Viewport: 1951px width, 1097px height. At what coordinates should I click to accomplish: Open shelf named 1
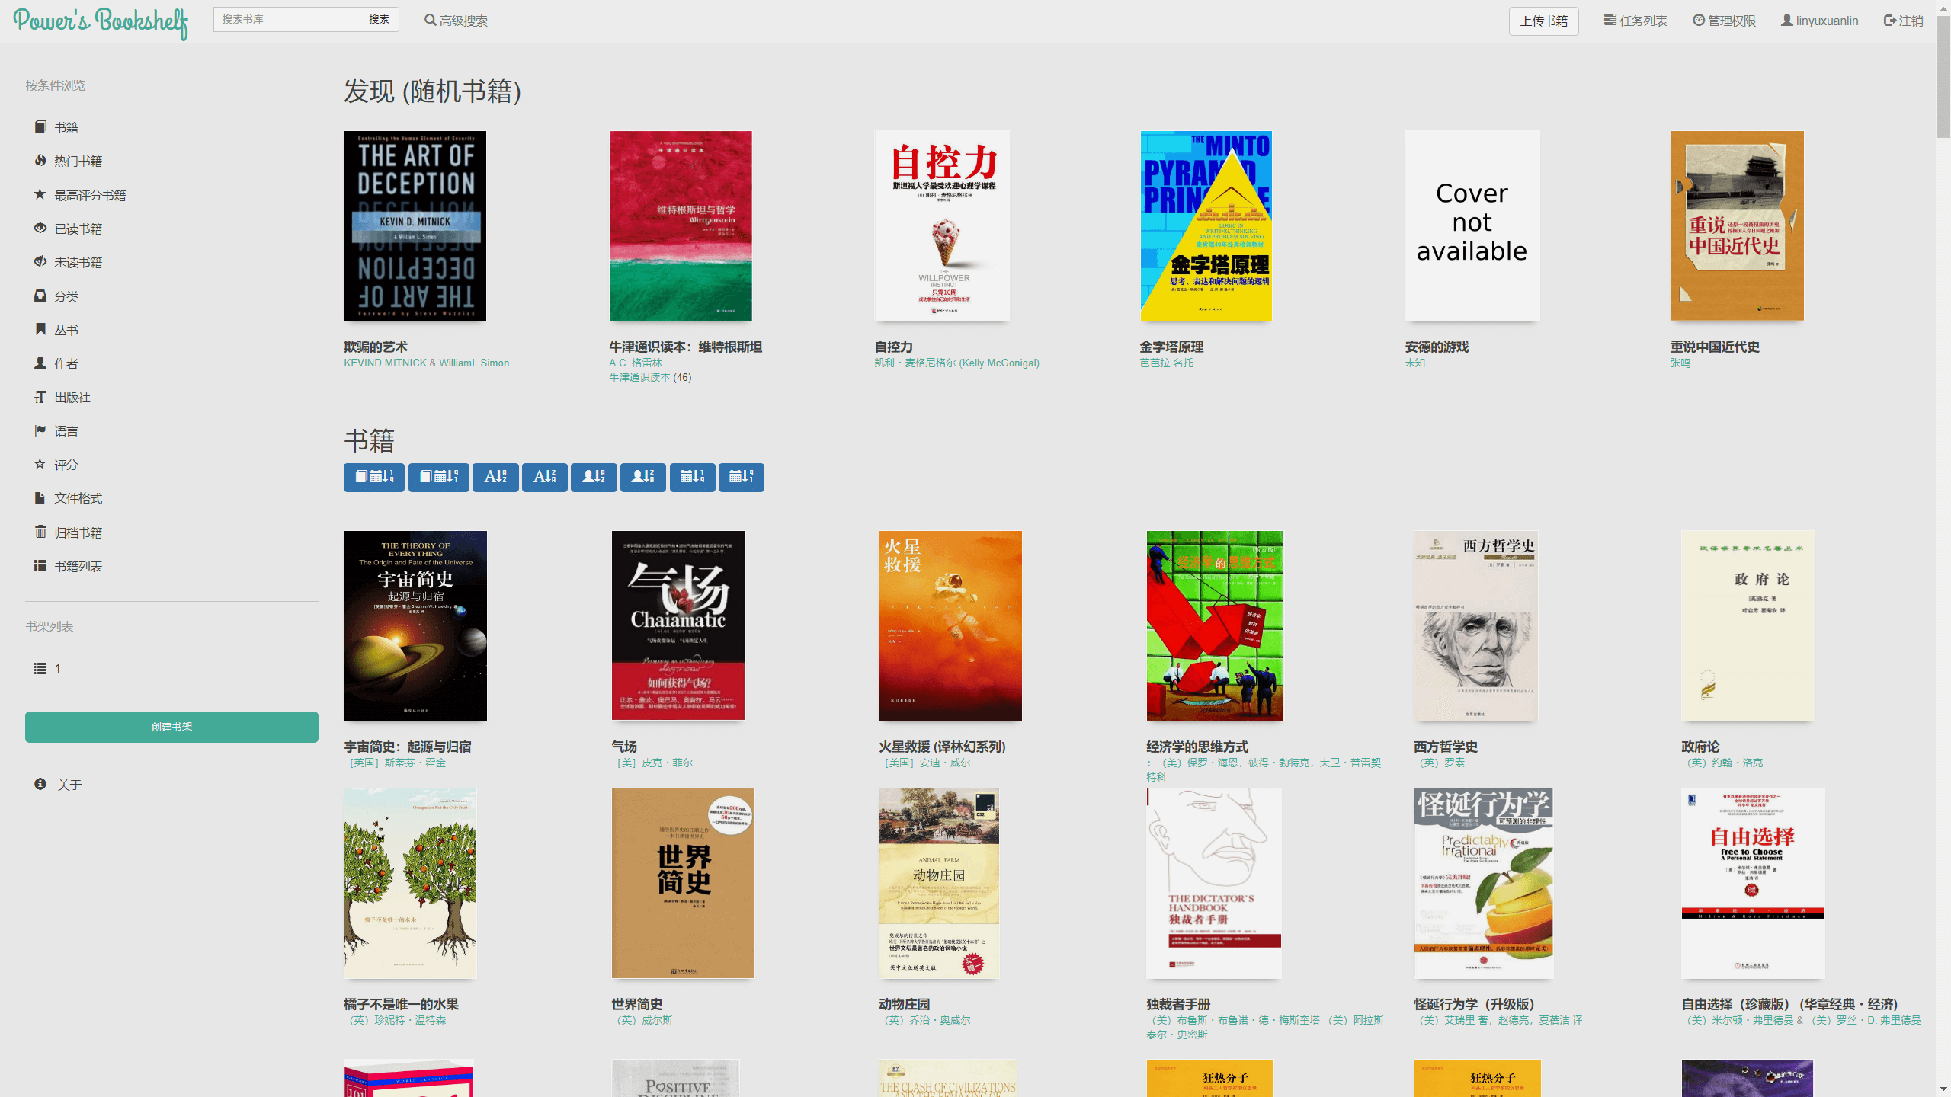click(57, 668)
